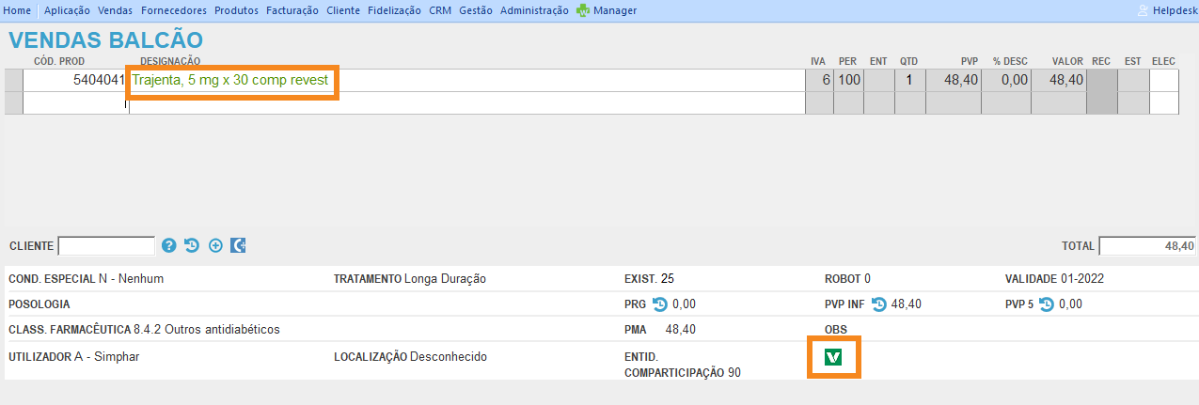Go to Home in the menu bar

18,10
